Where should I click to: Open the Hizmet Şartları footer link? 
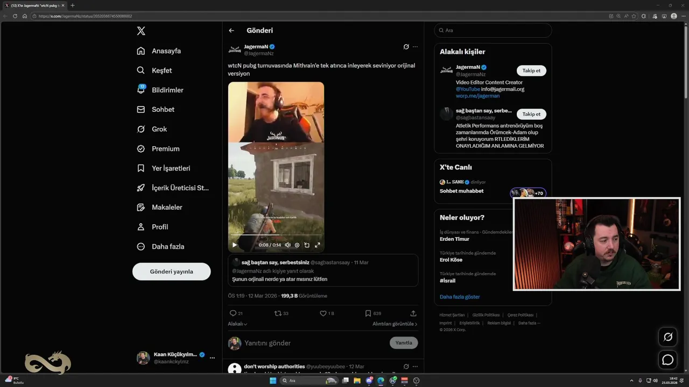point(452,315)
